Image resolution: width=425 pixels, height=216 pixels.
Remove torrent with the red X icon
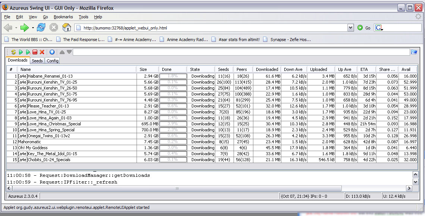(x=42, y=52)
